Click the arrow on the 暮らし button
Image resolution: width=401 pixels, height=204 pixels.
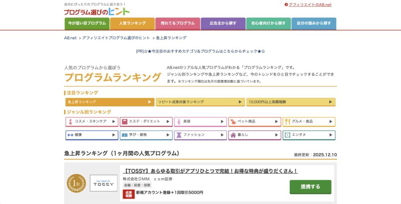(x=276, y=135)
